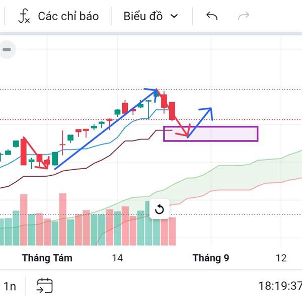Click the redo arrow icon

coord(244,16)
